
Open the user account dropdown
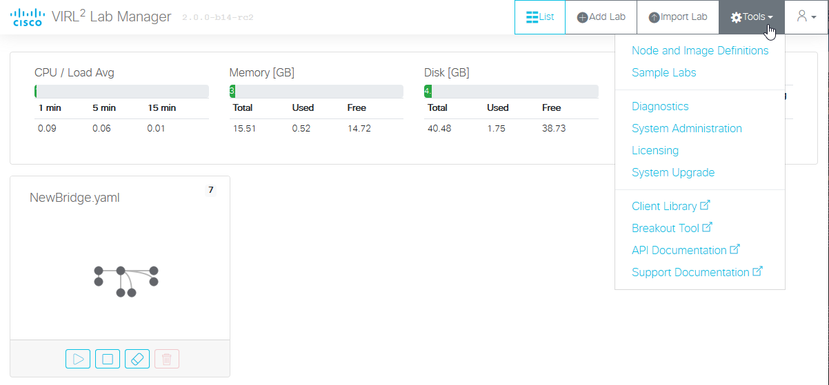[806, 17]
